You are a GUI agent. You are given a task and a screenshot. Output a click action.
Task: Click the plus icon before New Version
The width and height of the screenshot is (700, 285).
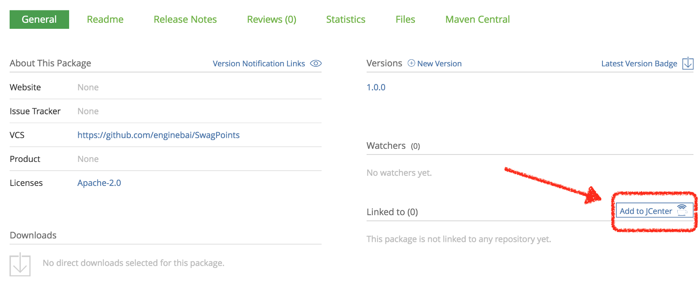pos(411,63)
